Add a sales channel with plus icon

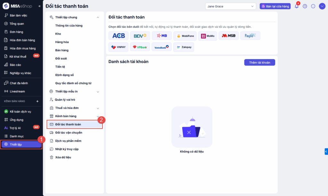tap(37, 101)
